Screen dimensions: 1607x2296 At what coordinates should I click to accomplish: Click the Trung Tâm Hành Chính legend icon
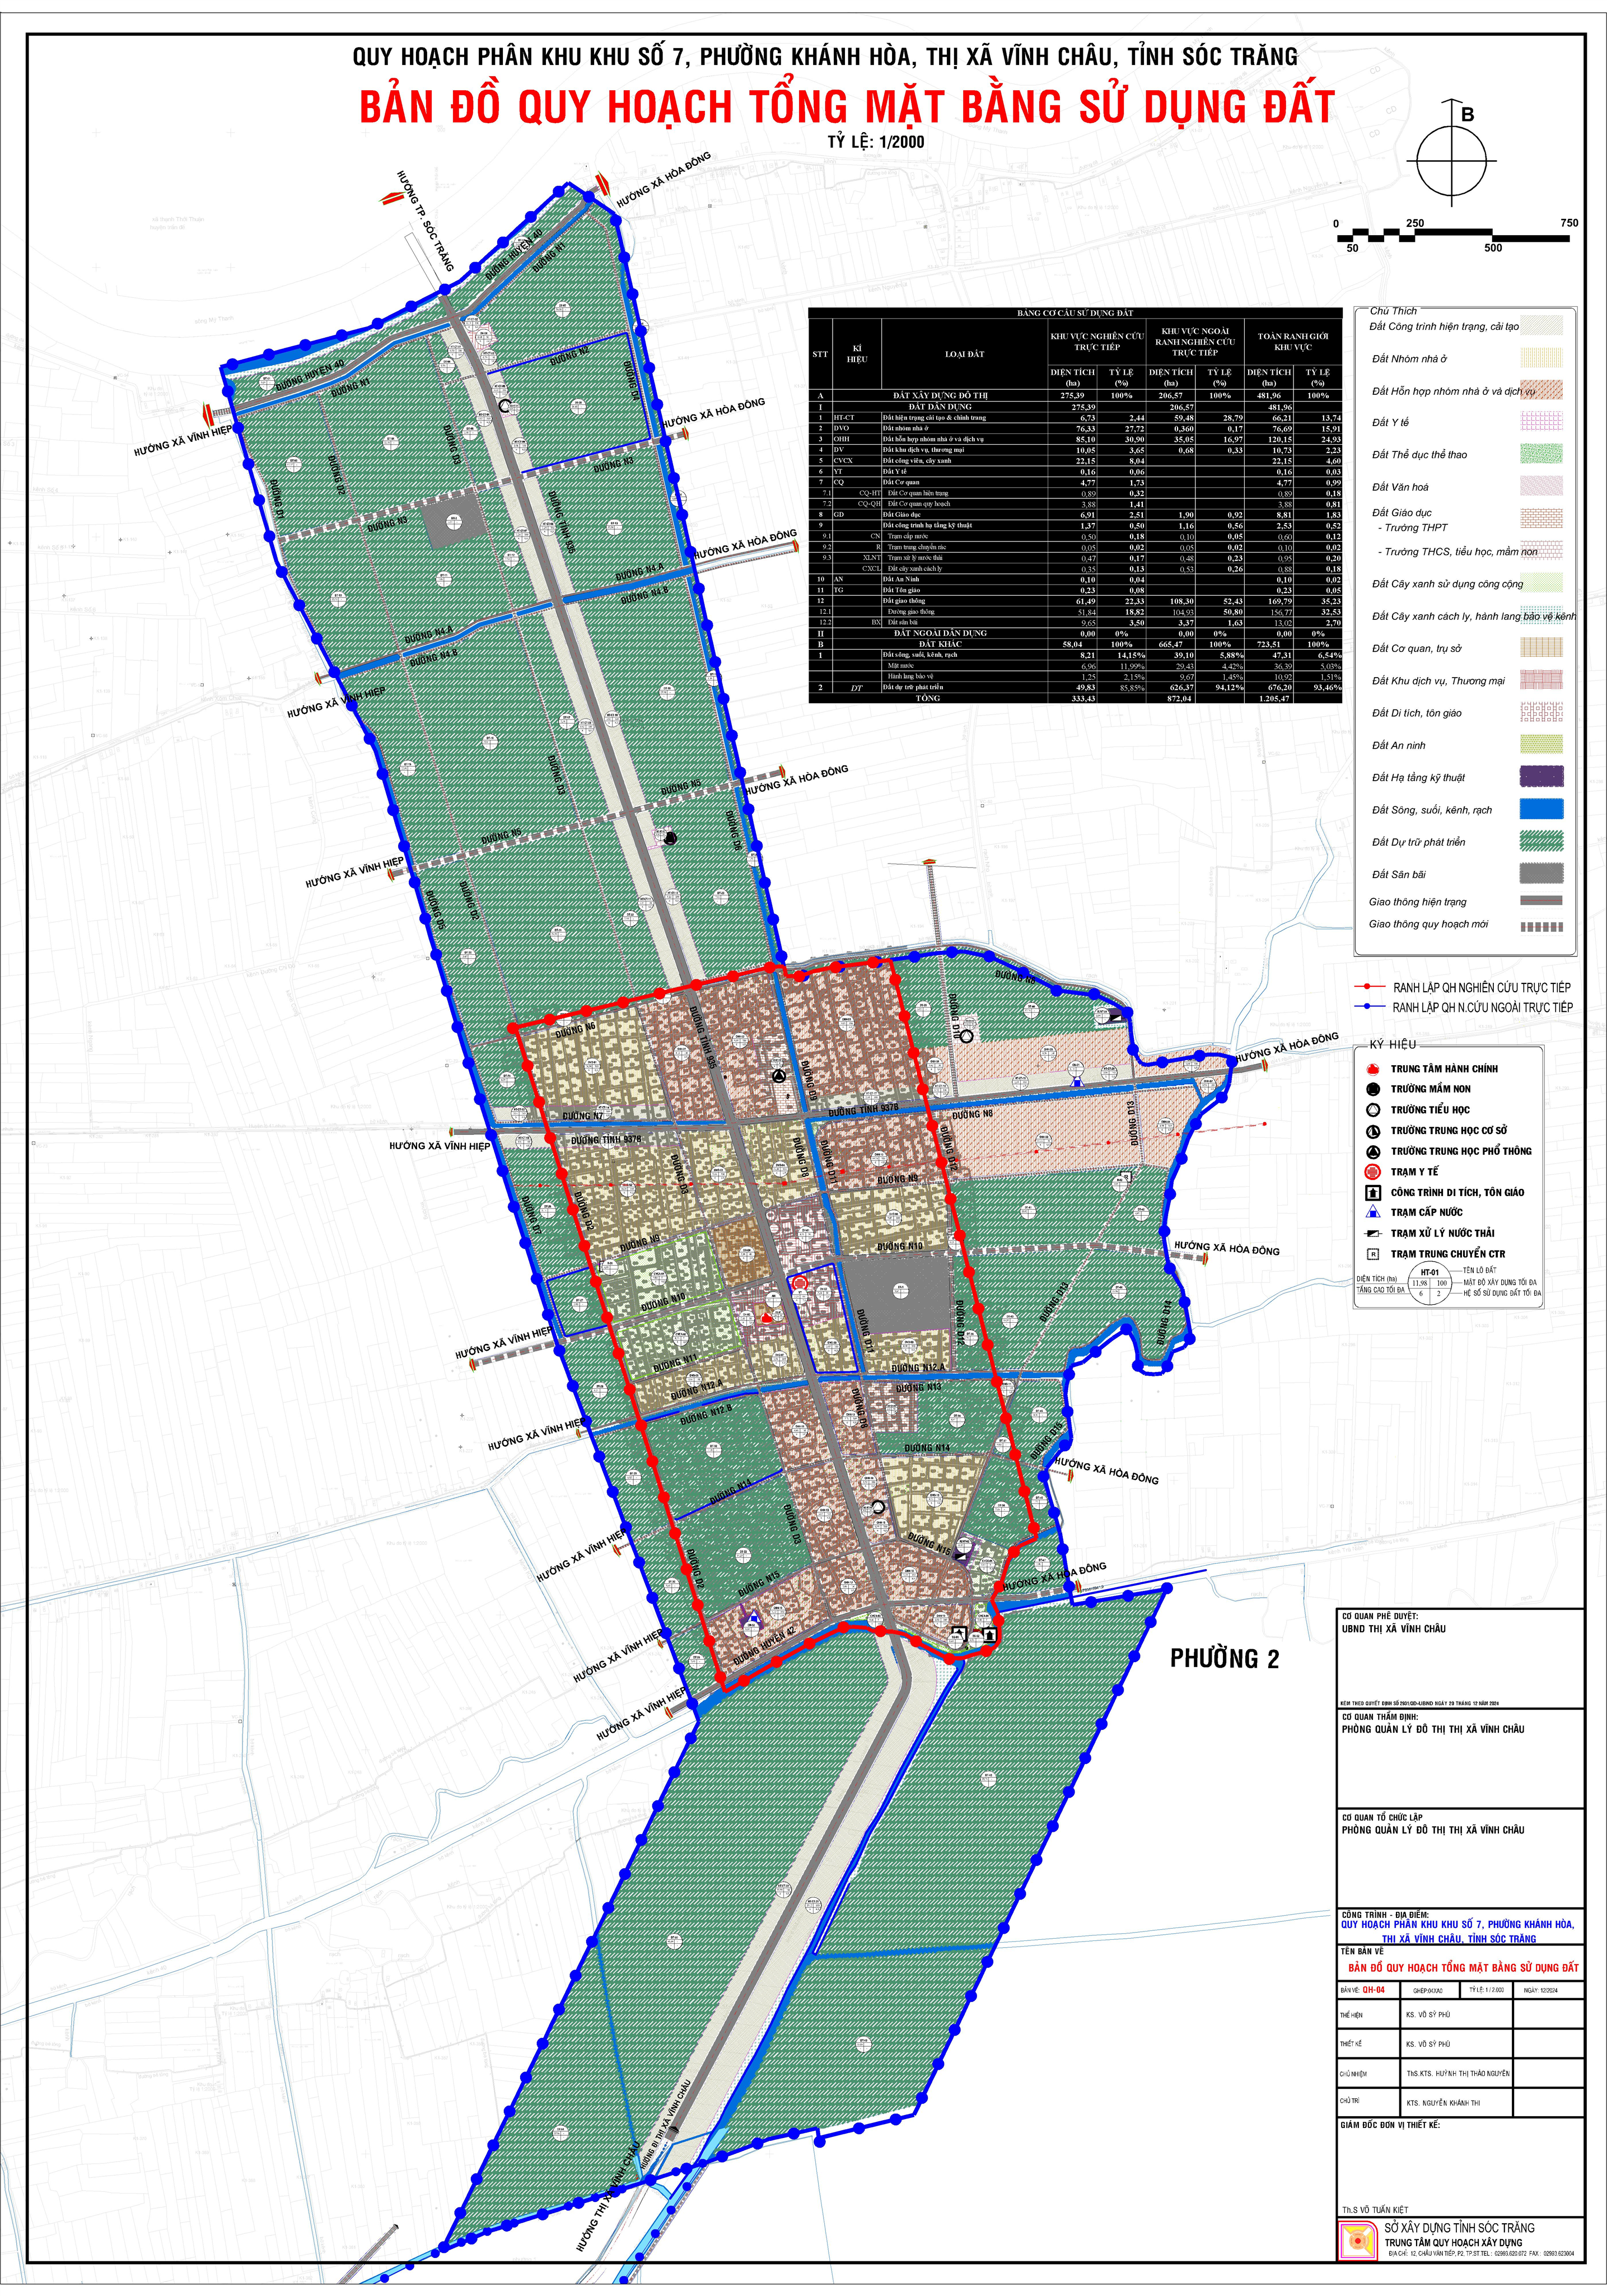pyautogui.click(x=1373, y=1069)
